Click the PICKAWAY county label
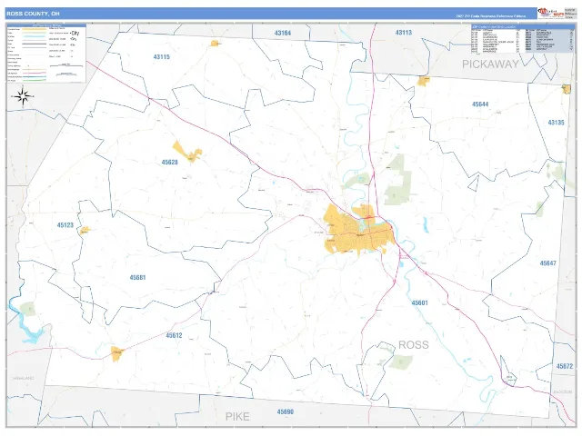582x436 pixels. 490,64
